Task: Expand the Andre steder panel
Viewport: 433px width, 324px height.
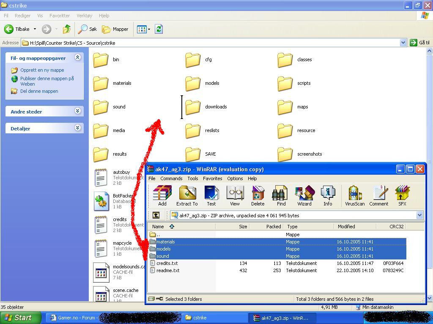Action: tap(78, 111)
